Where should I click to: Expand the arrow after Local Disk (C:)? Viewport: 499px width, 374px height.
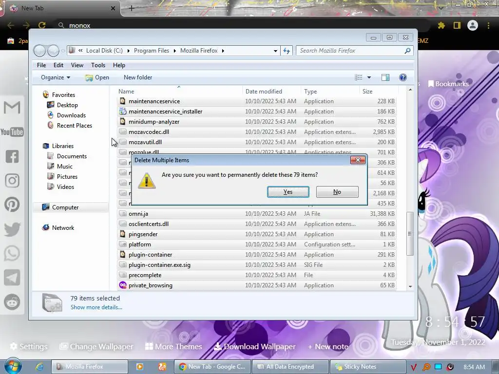point(128,51)
